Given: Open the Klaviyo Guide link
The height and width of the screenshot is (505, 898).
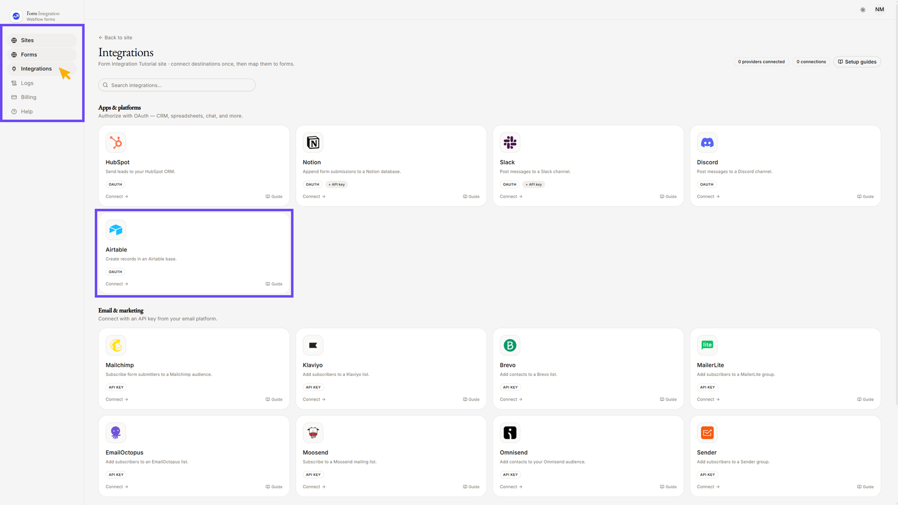Looking at the screenshot, I should (x=471, y=400).
